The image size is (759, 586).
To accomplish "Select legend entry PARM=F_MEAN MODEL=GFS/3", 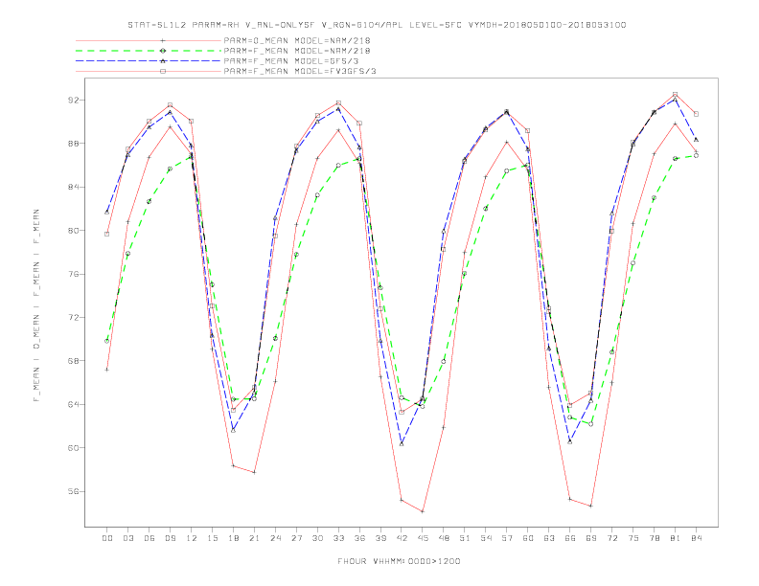I will point(291,61).
